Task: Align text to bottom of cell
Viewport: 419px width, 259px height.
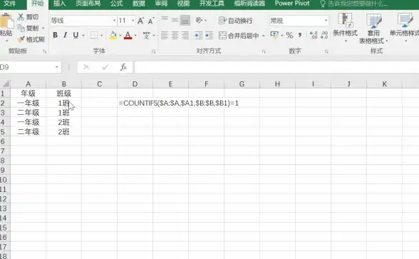Action: (x=185, y=20)
